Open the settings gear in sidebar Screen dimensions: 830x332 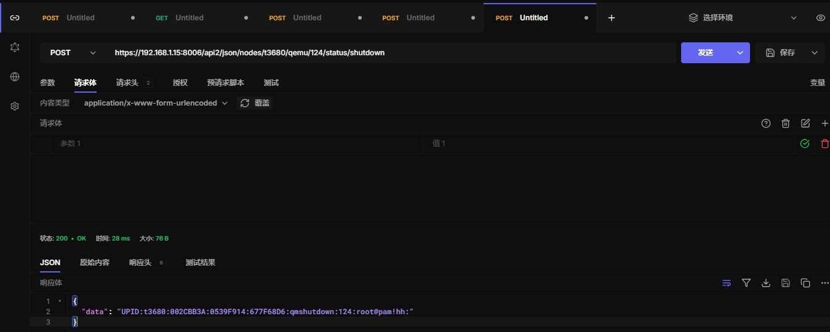15,106
